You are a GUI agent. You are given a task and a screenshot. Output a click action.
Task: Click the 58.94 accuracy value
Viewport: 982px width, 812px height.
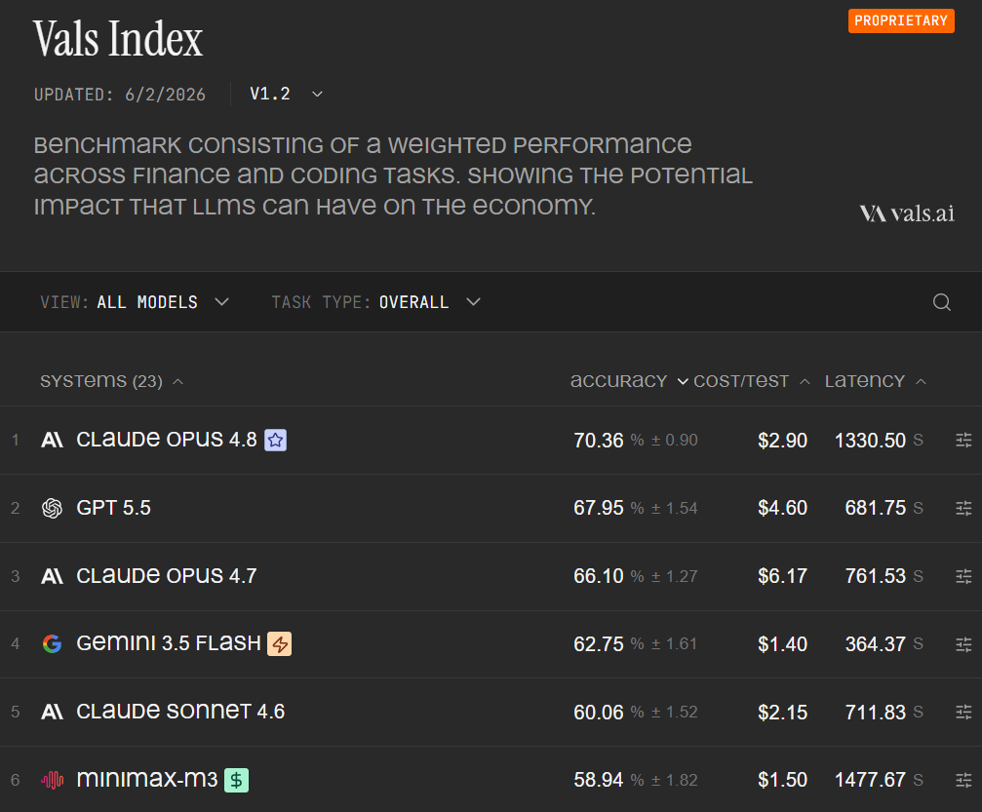(598, 780)
